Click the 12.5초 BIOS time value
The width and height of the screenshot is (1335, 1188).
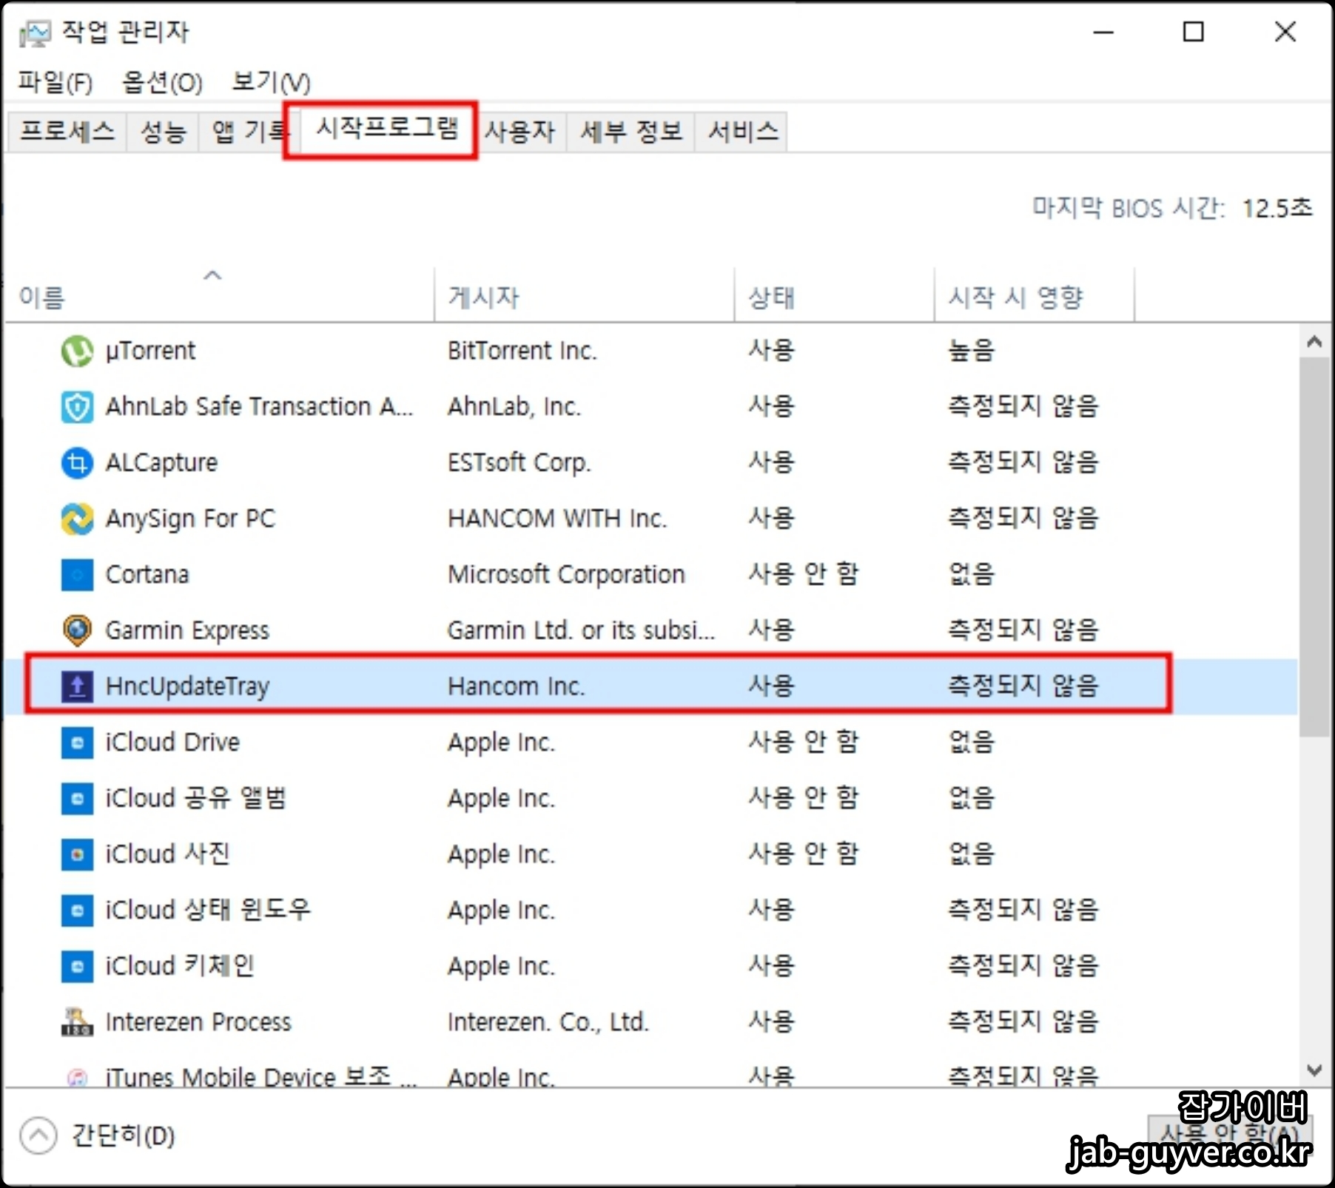click(1277, 209)
